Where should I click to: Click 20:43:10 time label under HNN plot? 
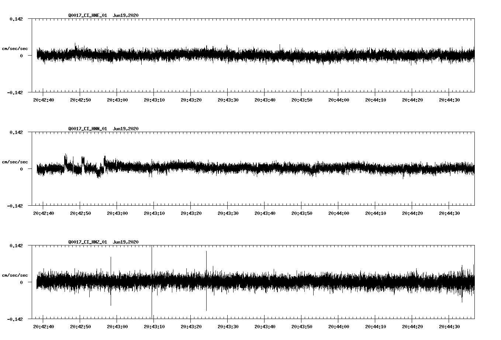pyautogui.click(x=154, y=213)
